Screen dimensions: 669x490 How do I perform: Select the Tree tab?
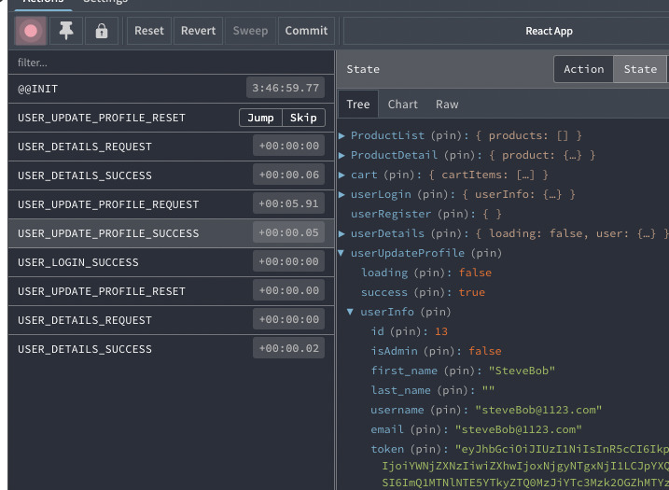[x=358, y=105]
